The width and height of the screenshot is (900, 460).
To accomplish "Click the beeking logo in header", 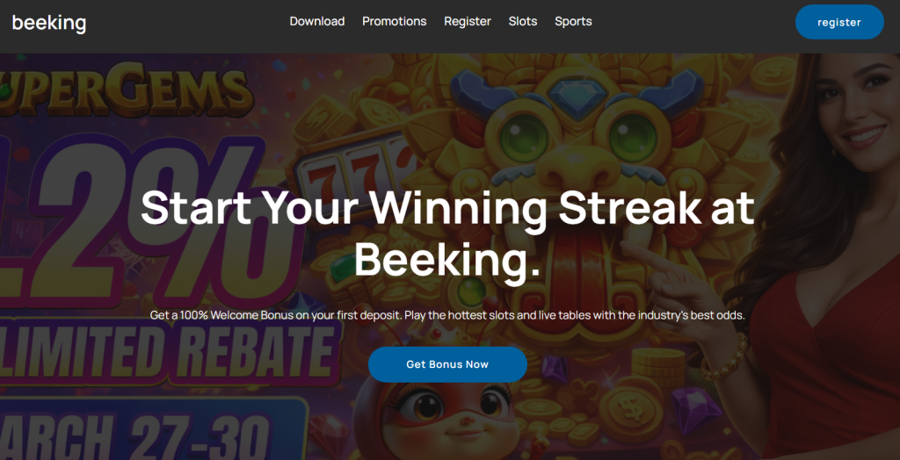I will pos(49,23).
